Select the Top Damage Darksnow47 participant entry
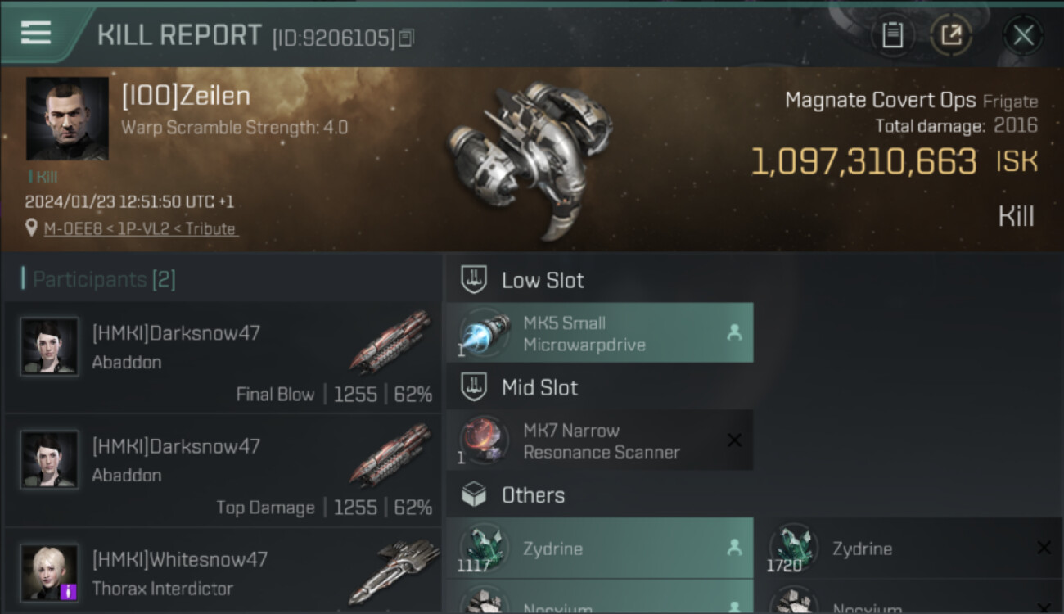 pos(223,470)
